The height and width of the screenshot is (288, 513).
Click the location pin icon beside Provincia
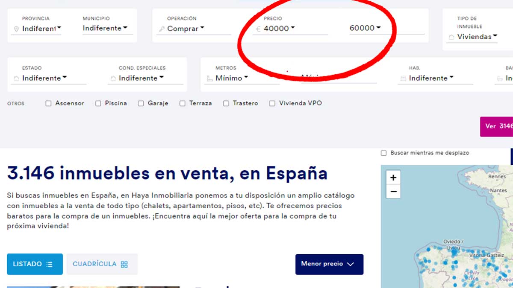coord(16,29)
